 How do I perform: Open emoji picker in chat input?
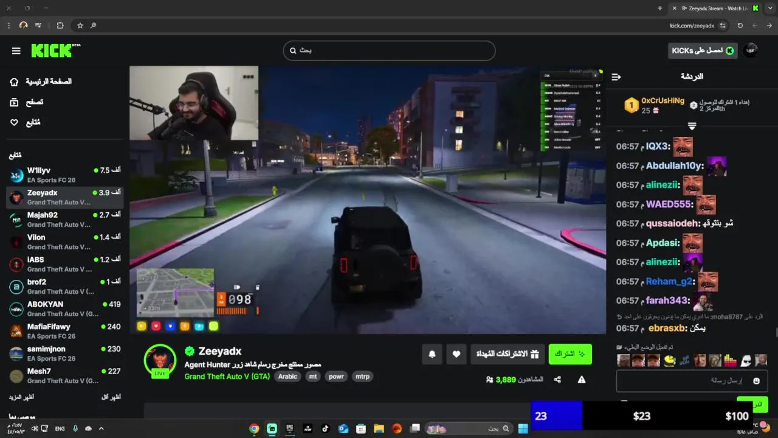click(756, 381)
